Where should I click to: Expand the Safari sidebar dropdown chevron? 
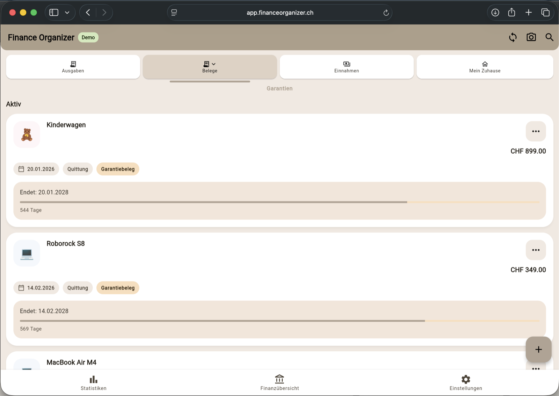(x=67, y=13)
